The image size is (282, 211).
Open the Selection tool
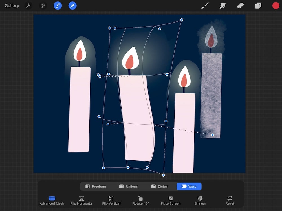coord(58,5)
